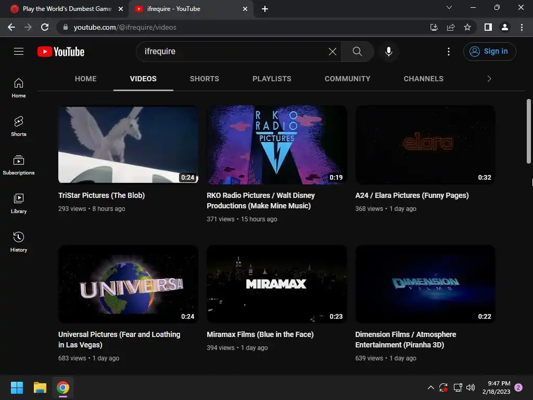533x400 pixels.
Task: Open the COMMUNITY channel tab
Action: (x=347, y=79)
